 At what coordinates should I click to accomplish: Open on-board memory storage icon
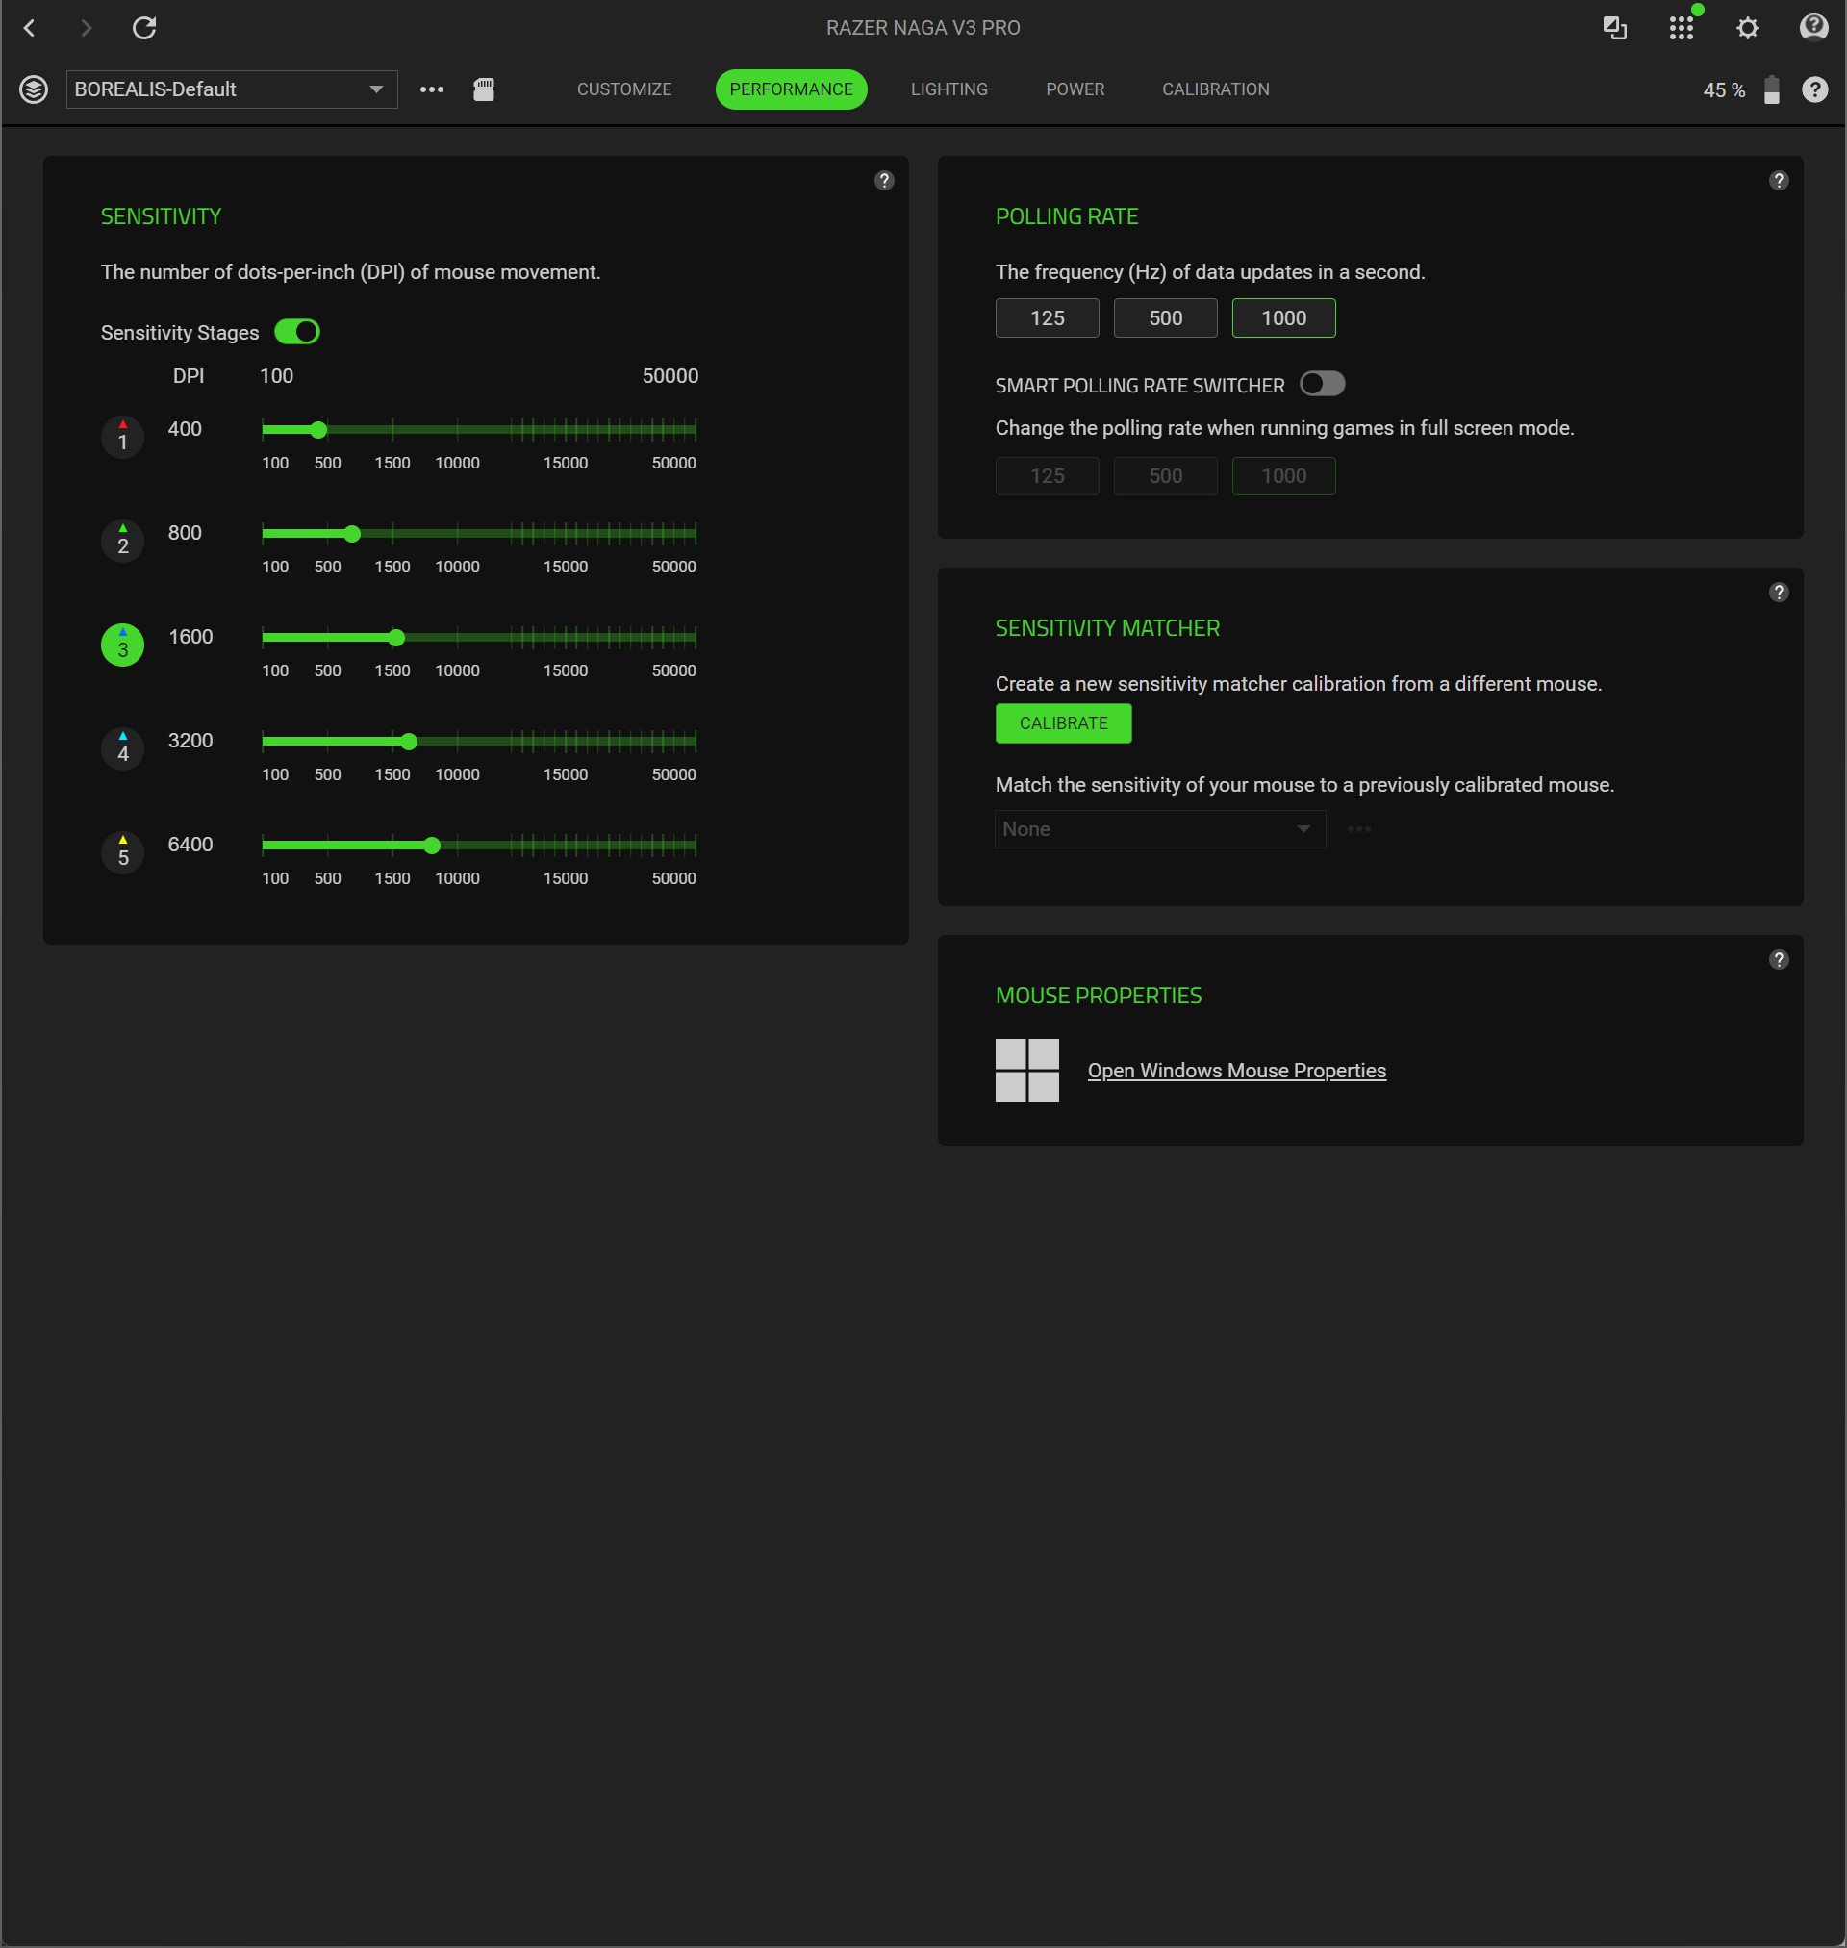coord(484,89)
